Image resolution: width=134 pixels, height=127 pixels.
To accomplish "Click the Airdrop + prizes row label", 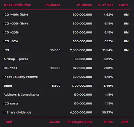I will tap(16, 59).
